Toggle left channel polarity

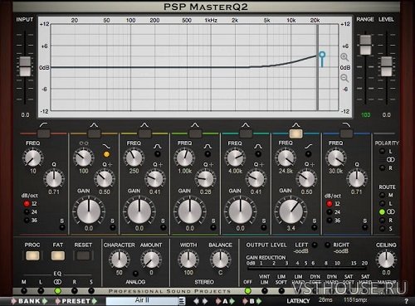tap(382, 151)
